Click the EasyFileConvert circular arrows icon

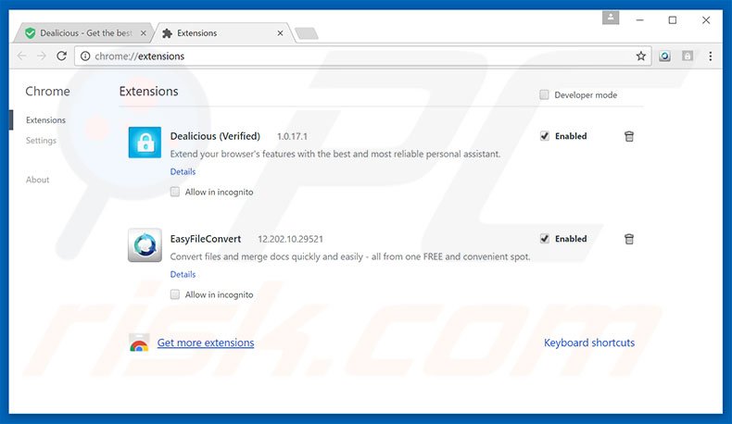click(145, 245)
